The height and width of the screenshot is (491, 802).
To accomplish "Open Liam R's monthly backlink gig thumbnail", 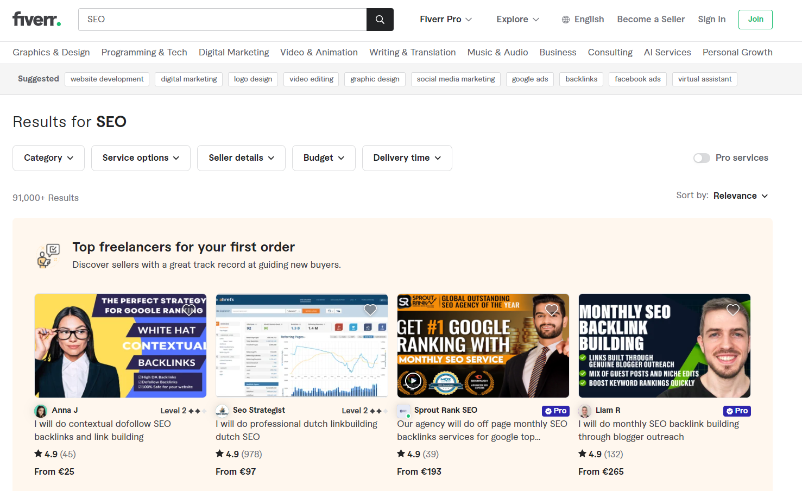I will click(x=665, y=345).
